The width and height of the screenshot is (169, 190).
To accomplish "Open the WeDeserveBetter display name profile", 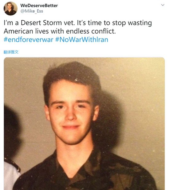I will click(x=39, y=6).
